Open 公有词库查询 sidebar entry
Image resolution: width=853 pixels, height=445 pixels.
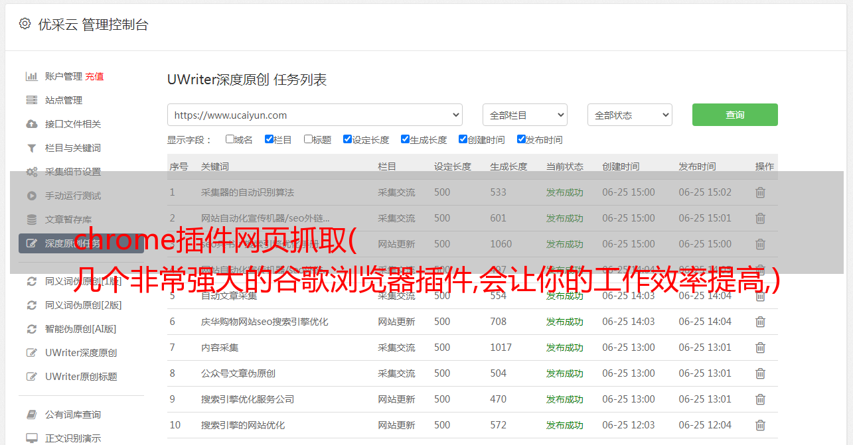click(x=73, y=414)
